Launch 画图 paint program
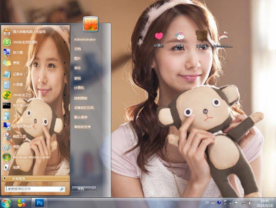 pos(35,147)
